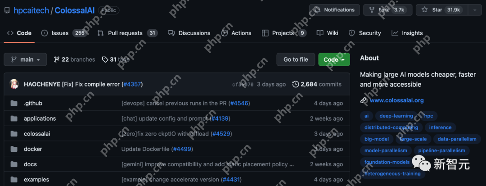Select the deep-learning topic tag

point(396,116)
